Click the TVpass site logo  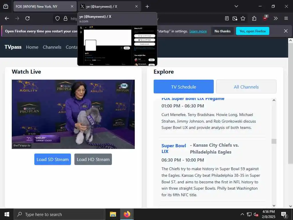(13, 47)
